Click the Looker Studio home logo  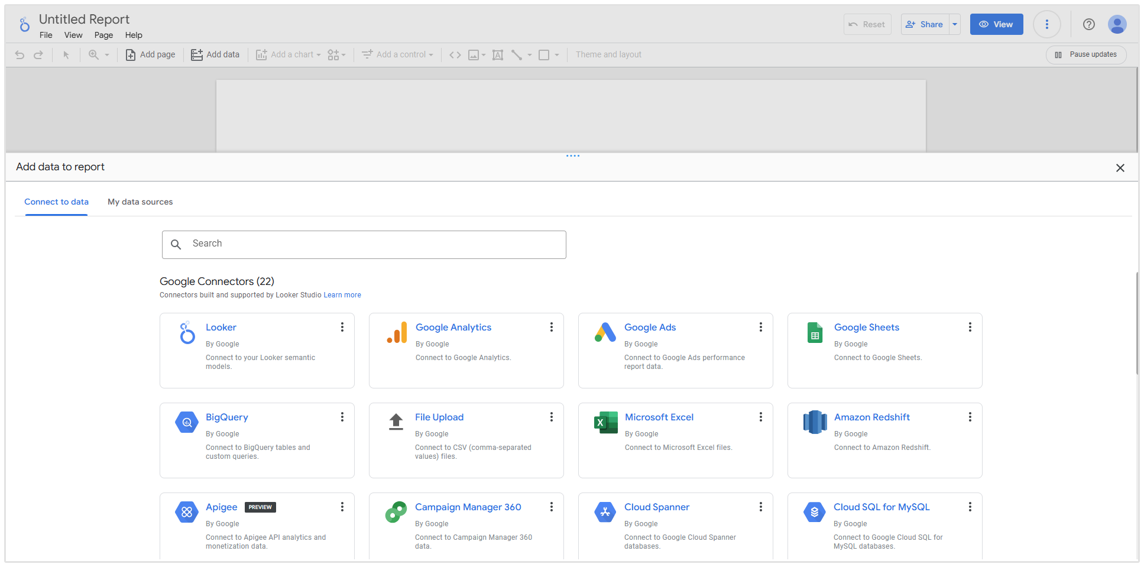click(24, 25)
